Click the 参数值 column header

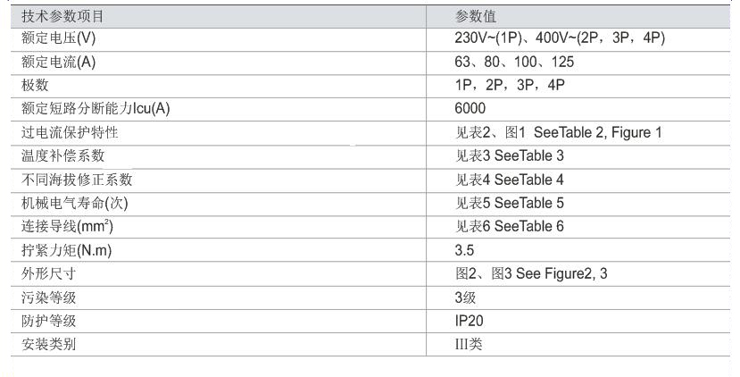pyautogui.click(x=476, y=16)
